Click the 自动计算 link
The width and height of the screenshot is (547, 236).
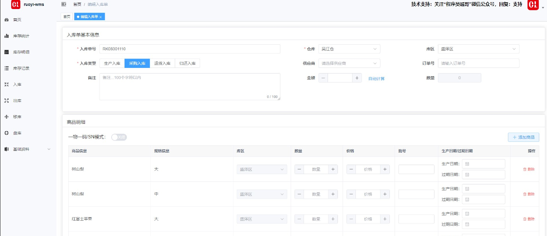377,79
